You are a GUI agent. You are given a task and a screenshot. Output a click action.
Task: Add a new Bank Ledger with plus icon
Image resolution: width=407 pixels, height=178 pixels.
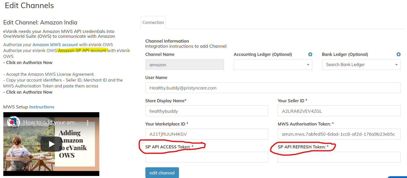click(x=398, y=54)
